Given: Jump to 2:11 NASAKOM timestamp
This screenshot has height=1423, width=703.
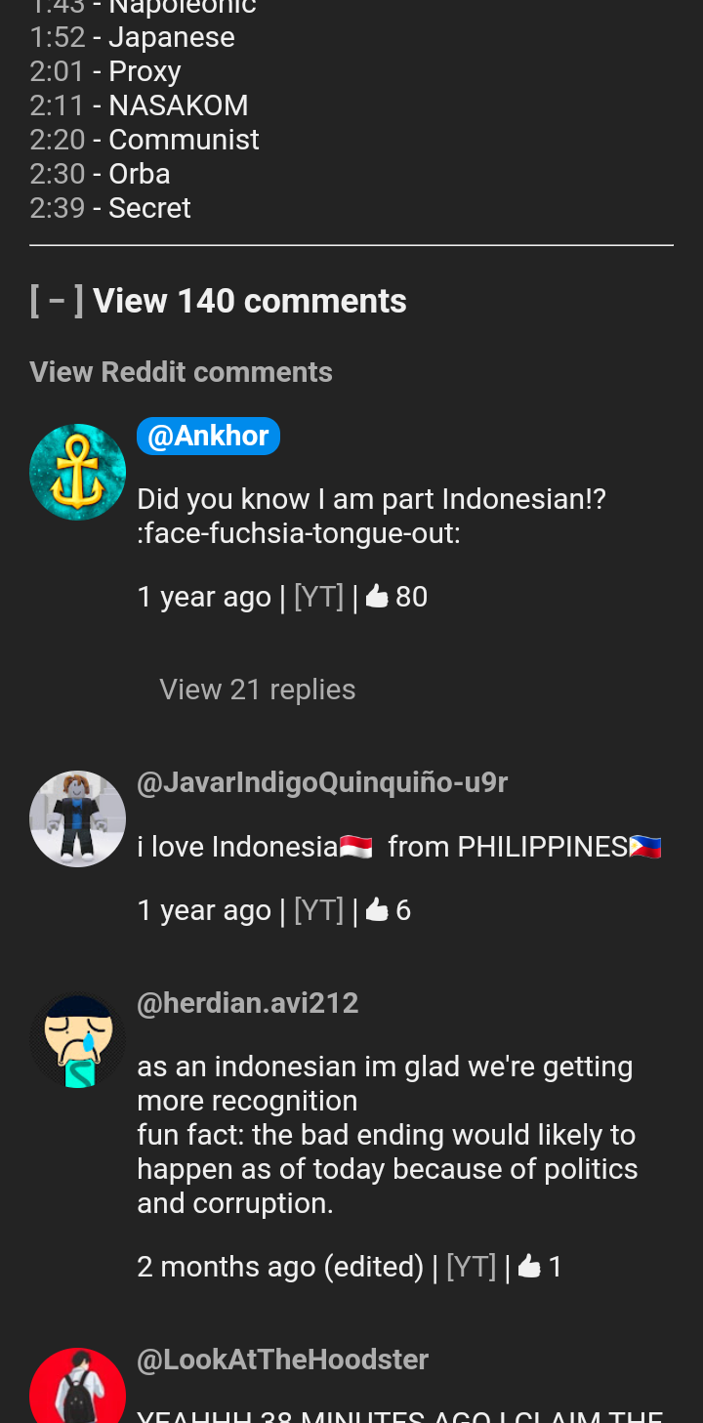Looking at the screenshot, I should click(x=57, y=105).
